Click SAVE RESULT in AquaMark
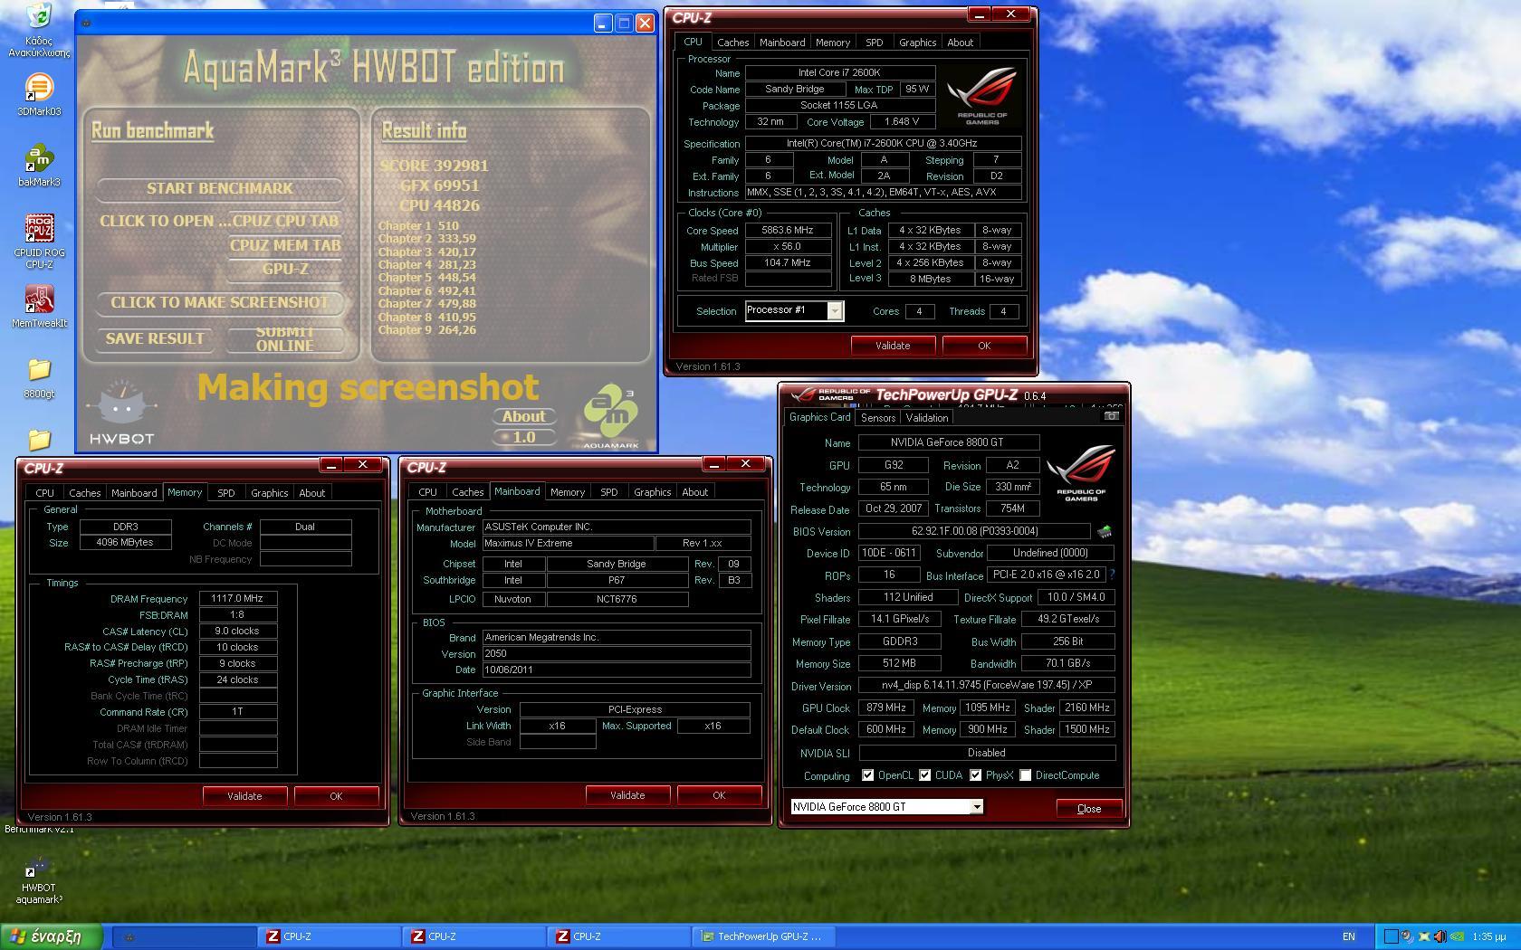 pyautogui.click(x=155, y=338)
